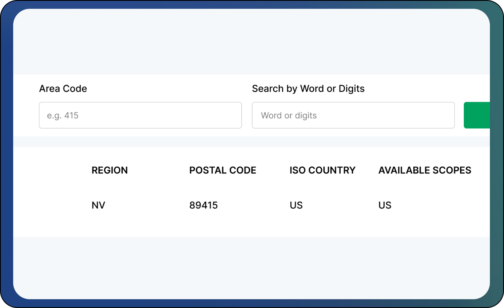Click US under AVAILABLE SCOPES

click(x=385, y=205)
